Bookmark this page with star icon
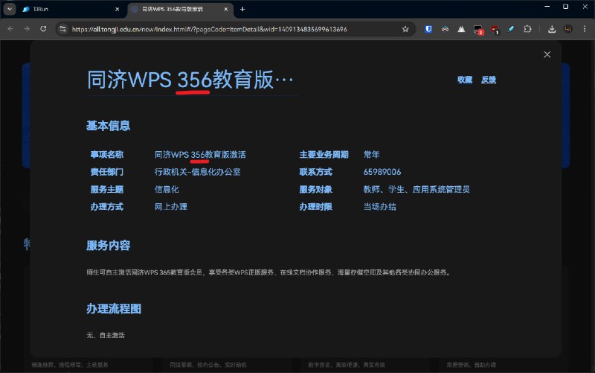 coord(405,29)
